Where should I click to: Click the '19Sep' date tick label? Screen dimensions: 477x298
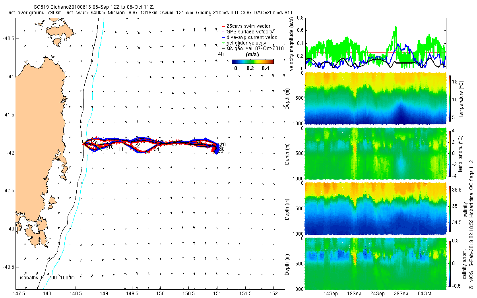click(354, 294)
